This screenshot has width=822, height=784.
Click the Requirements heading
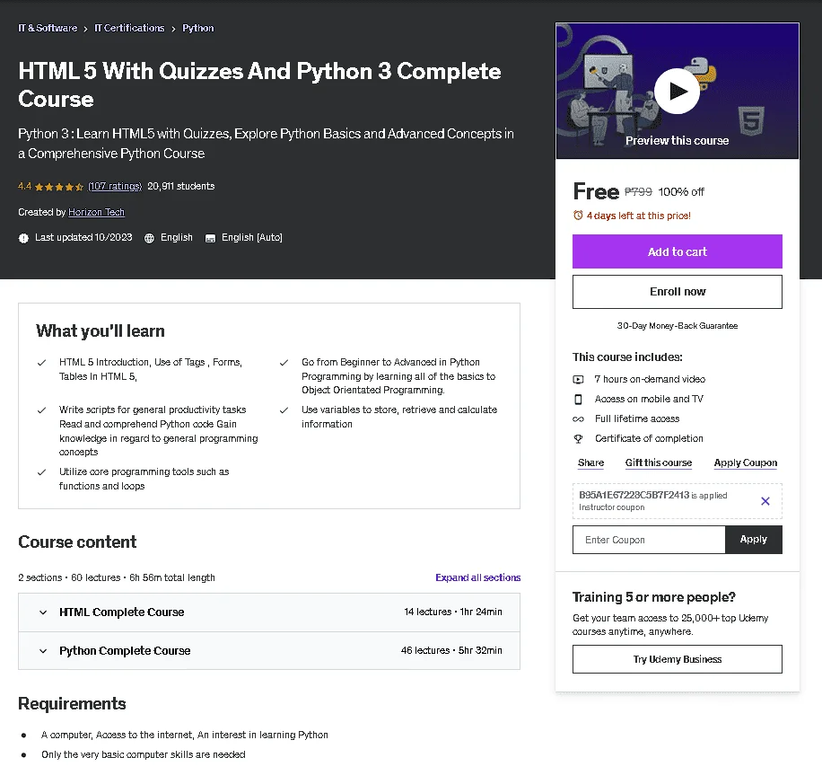click(x=72, y=704)
